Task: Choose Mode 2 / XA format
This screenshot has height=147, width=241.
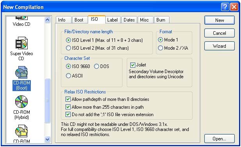Action: (x=160, y=48)
